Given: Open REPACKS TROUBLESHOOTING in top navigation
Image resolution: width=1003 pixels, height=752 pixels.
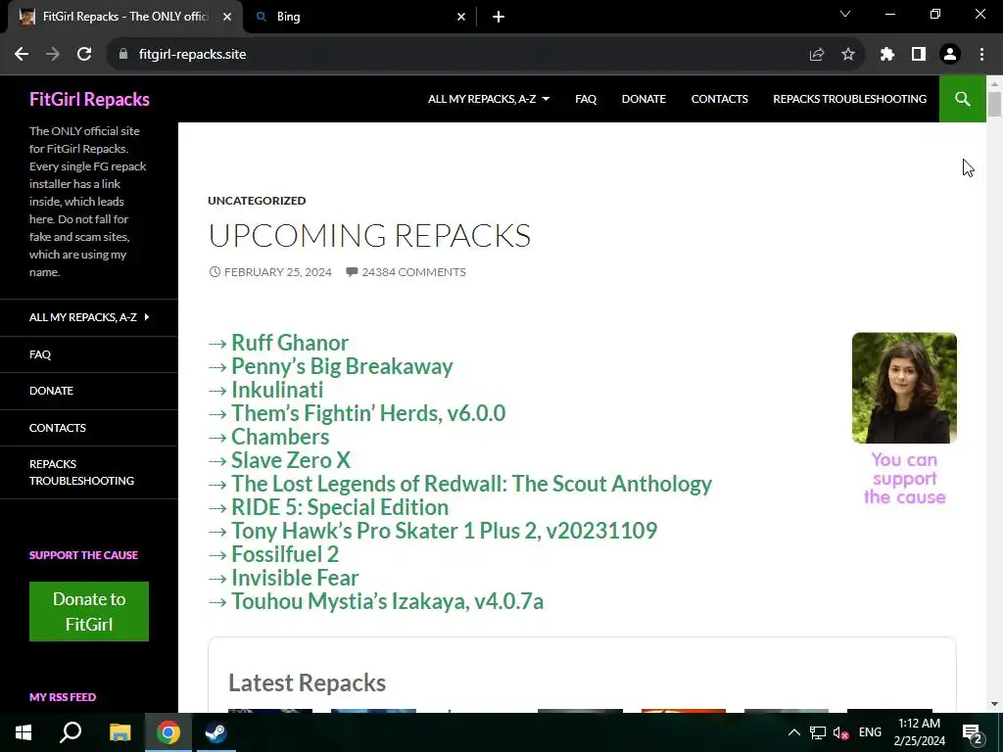Looking at the screenshot, I should [849, 99].
